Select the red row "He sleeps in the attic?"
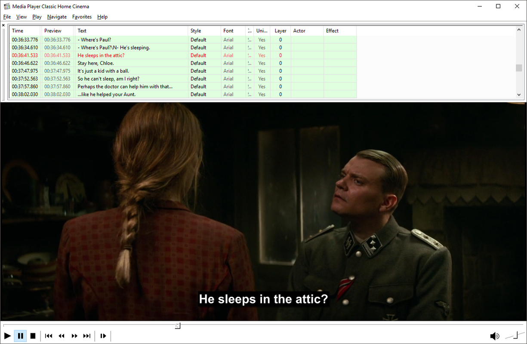 click(183, 55)
